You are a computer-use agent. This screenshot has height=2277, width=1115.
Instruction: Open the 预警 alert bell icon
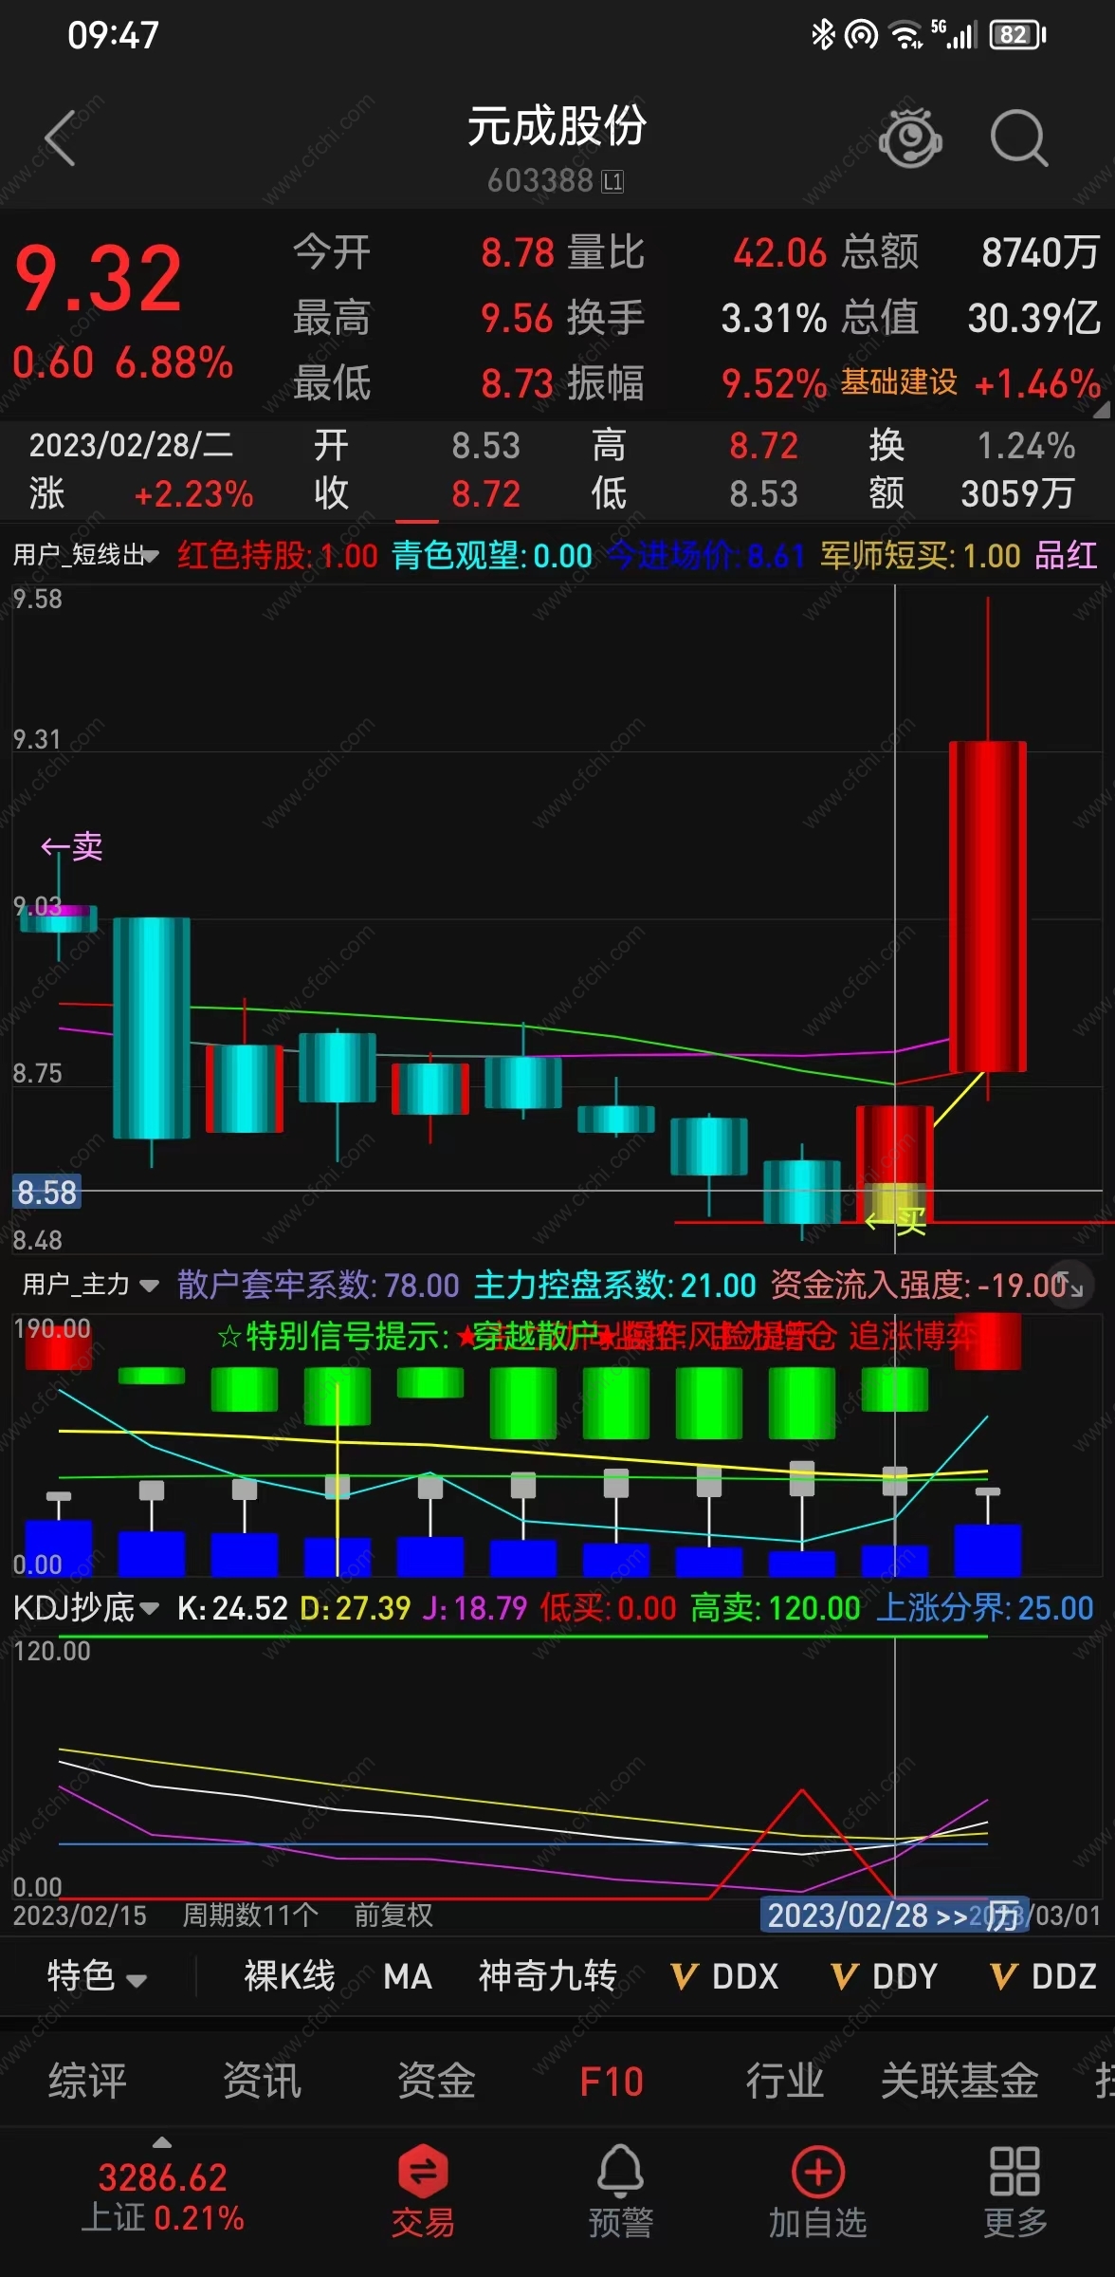[x=621, y=2192]
